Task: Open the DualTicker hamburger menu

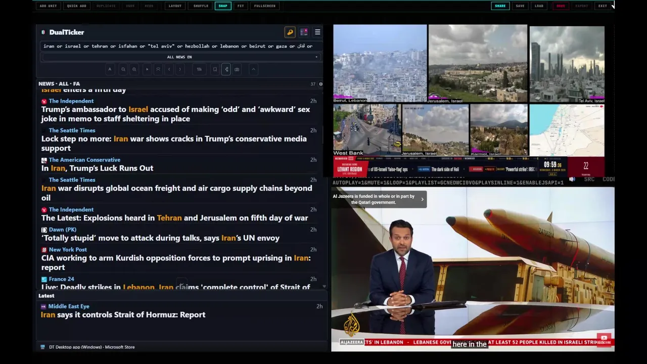Action: [317, 32]
